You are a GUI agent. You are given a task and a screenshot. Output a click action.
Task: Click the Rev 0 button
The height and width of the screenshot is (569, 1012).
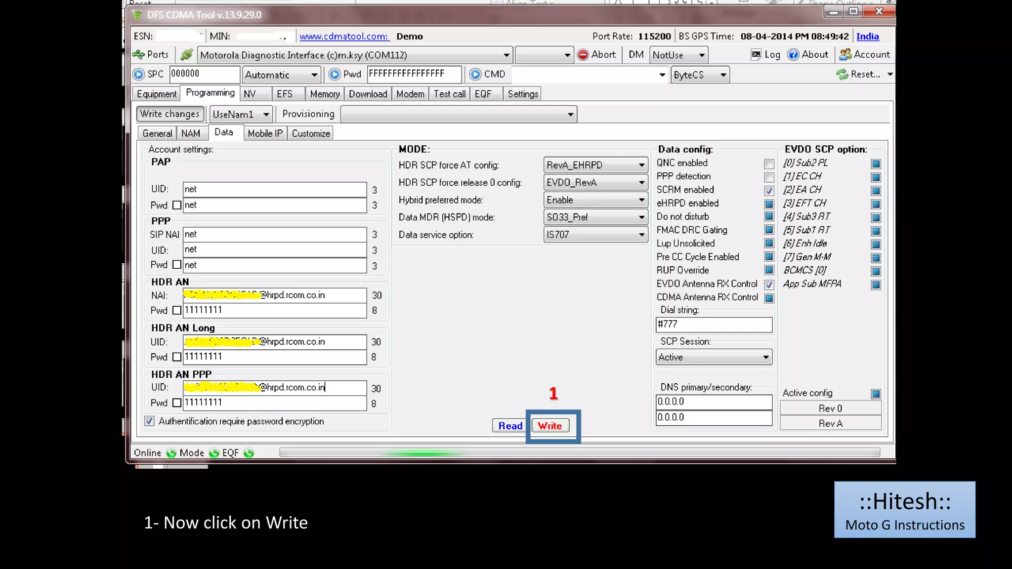830,408
